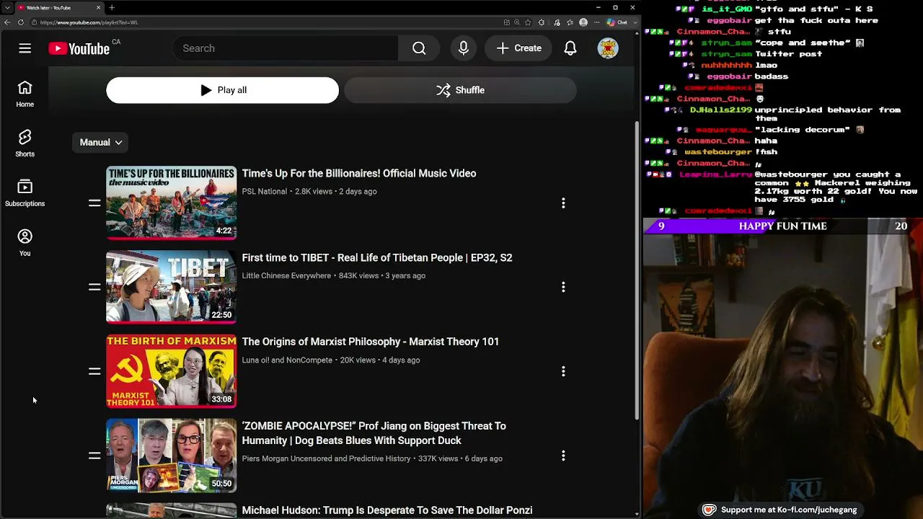
Task: Click the 843K views text
Action: tap(358, 276)
